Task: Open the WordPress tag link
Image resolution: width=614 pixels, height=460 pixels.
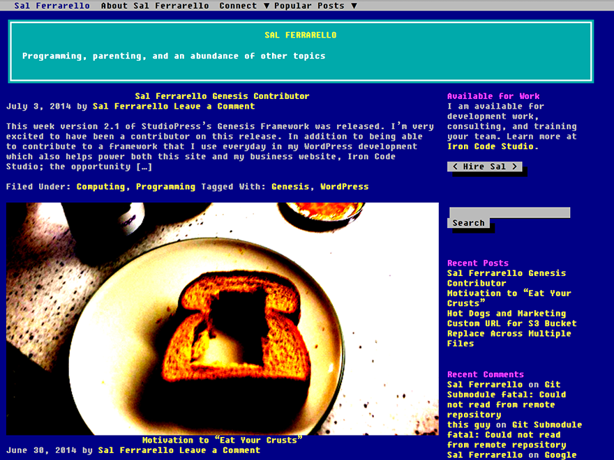Action: (x=344, y=187)
